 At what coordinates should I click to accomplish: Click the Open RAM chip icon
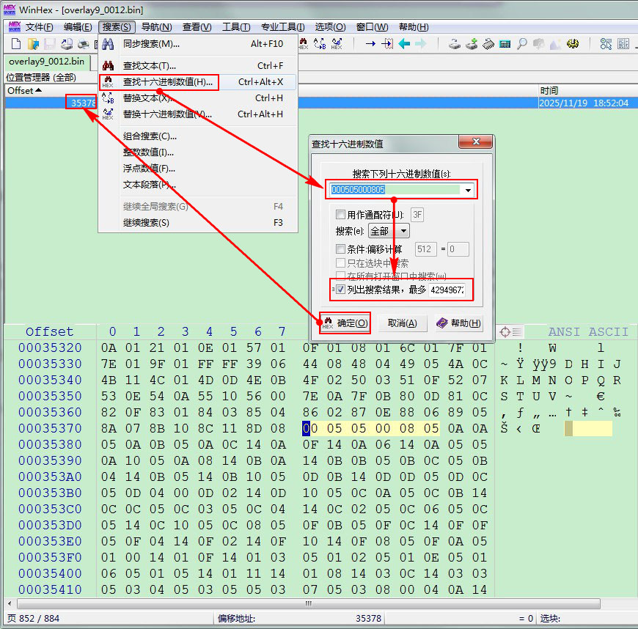tap(488, 43)
